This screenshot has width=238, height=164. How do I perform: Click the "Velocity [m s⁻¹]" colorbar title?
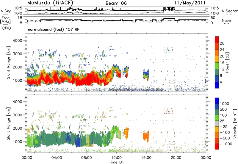(x=235, y=123)
